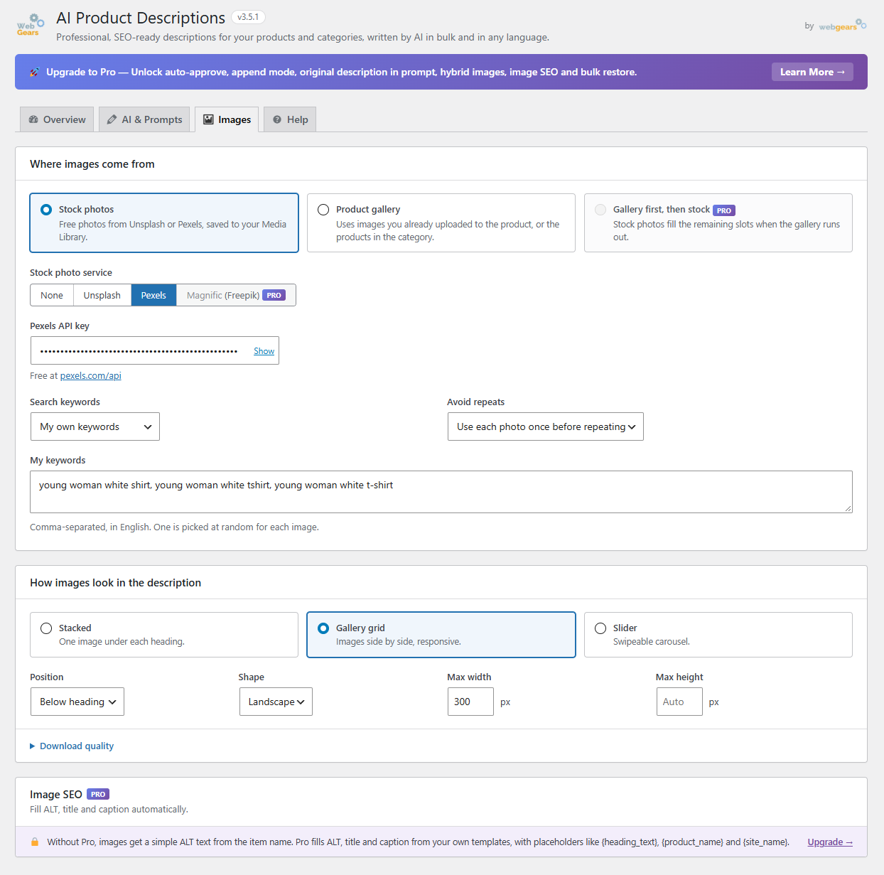Screen dimensions: 884x875
Task: Open the AI & Prompts tab
Action: tap(144, 119)
